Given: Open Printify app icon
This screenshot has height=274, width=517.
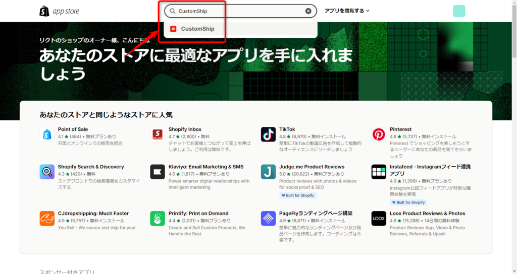Looking at the screenshot, I should pos(158,219).
